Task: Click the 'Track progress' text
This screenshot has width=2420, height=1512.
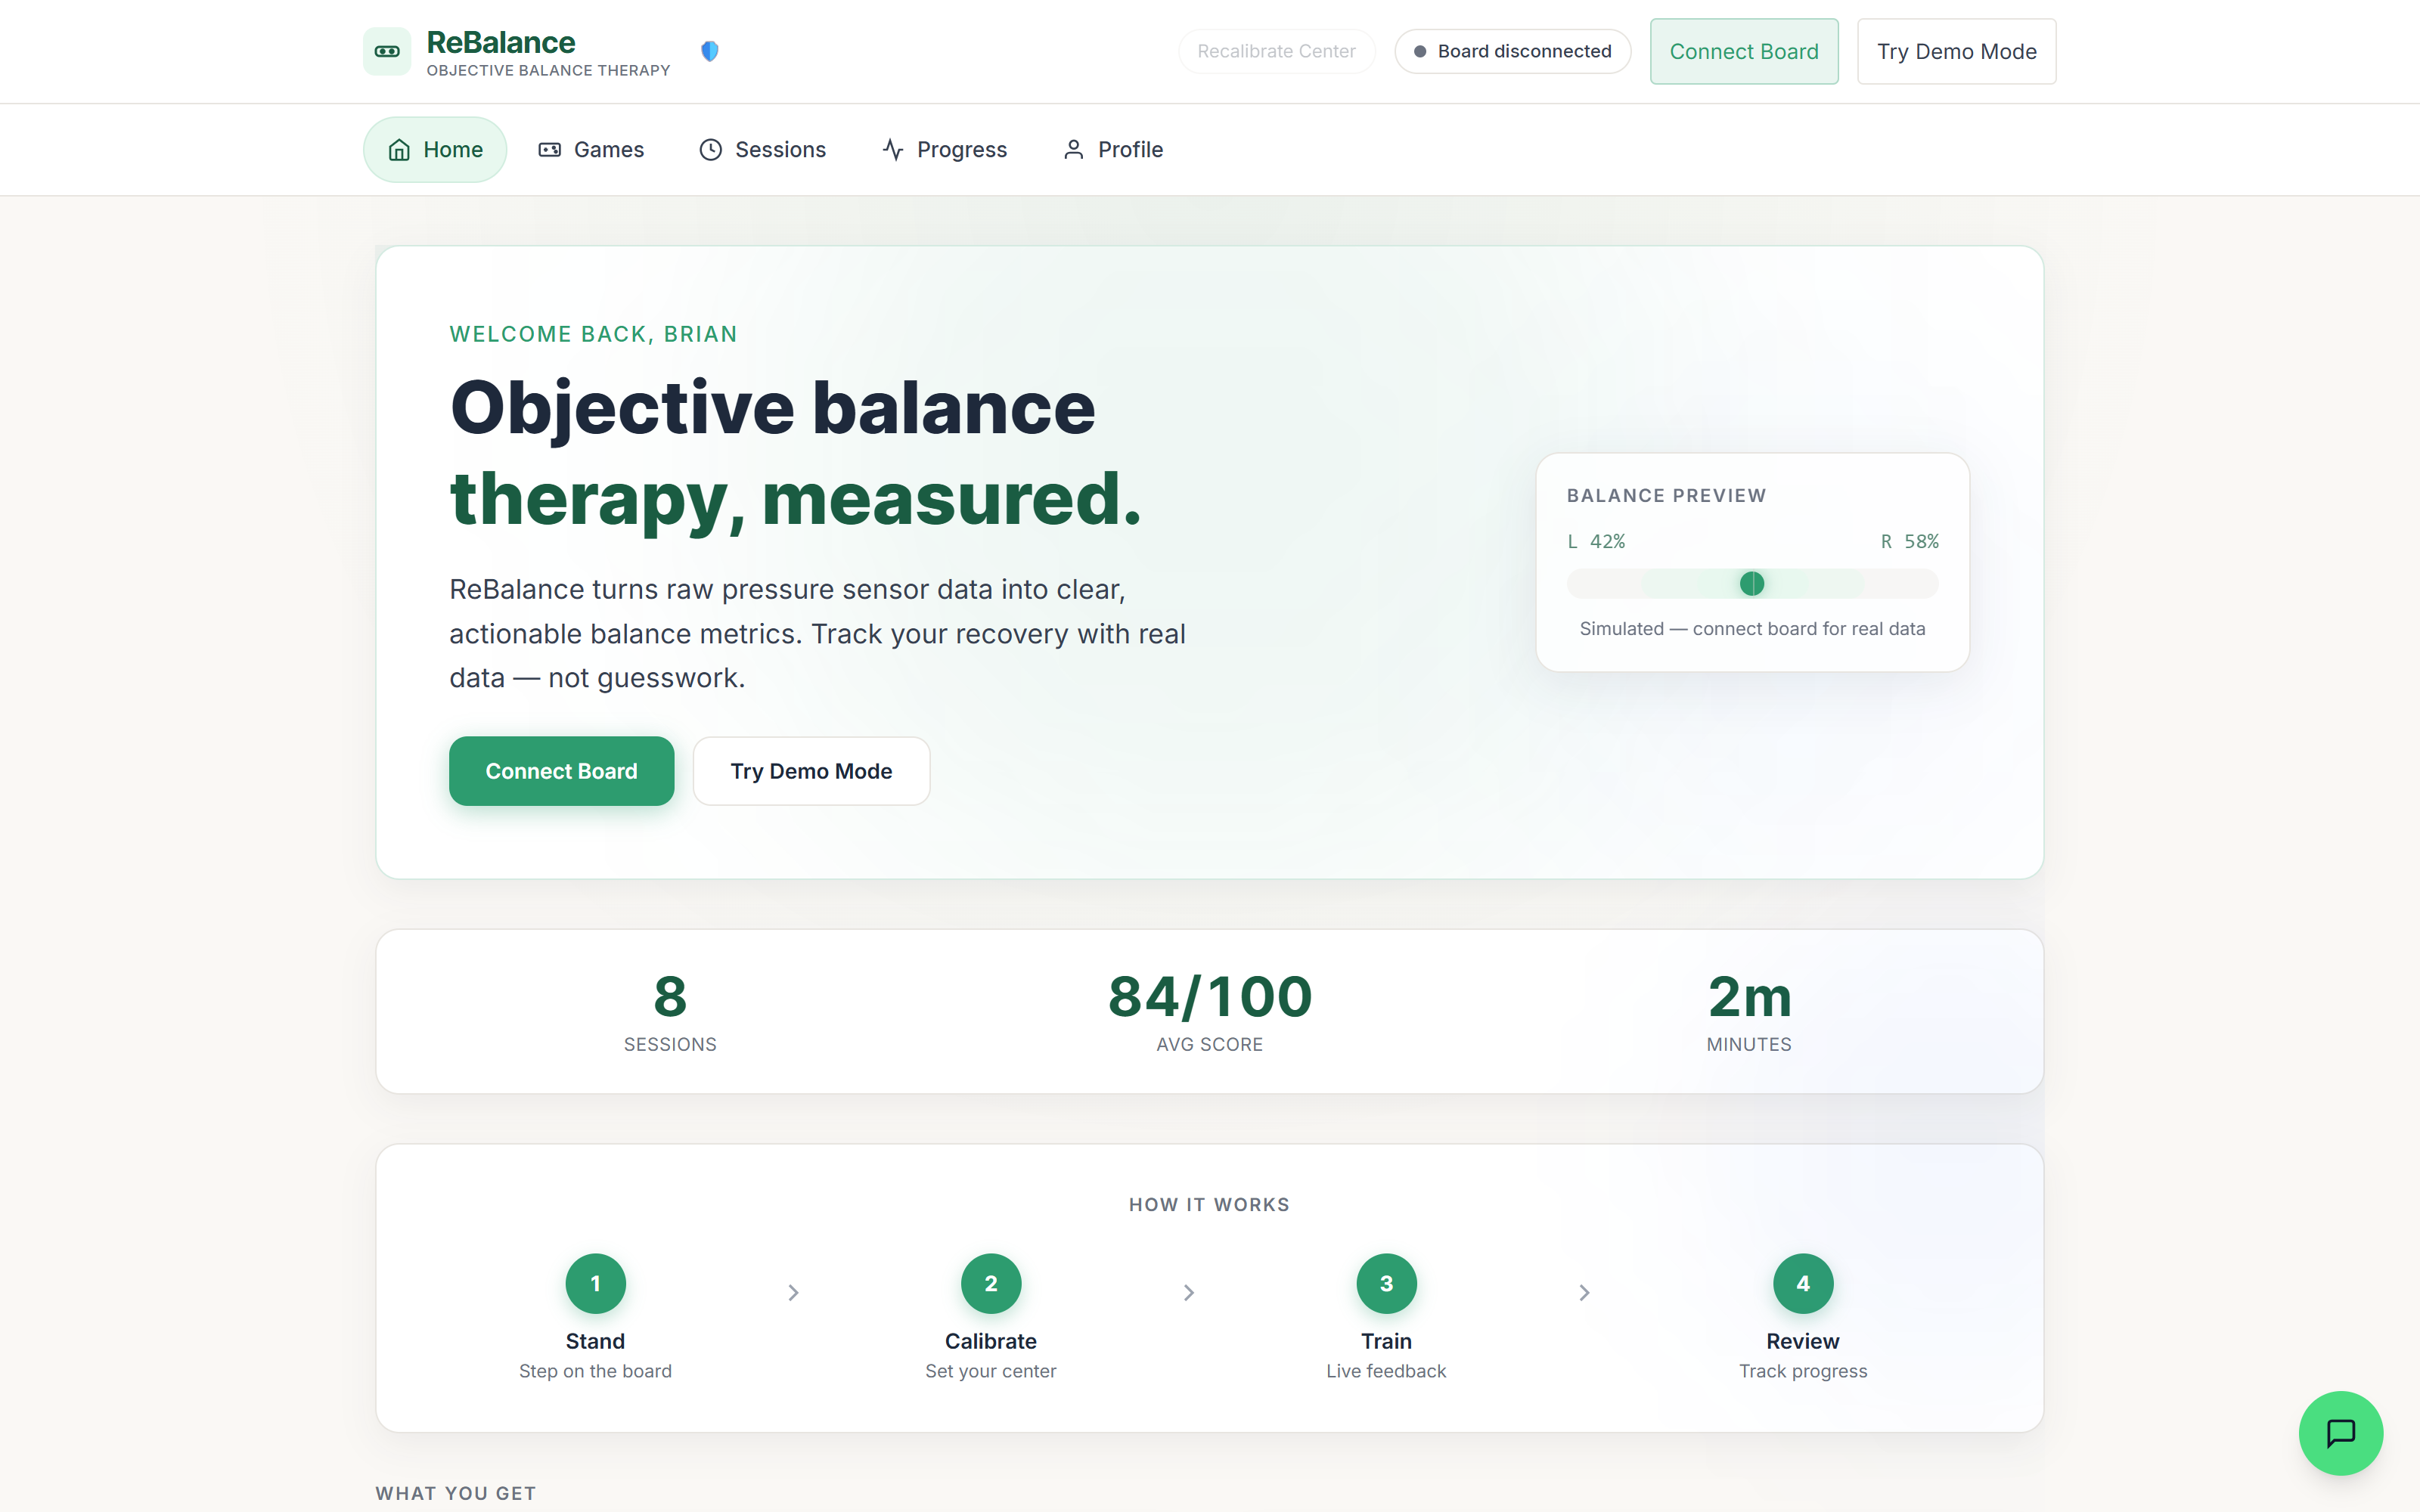Action: click(1803, 1371)
